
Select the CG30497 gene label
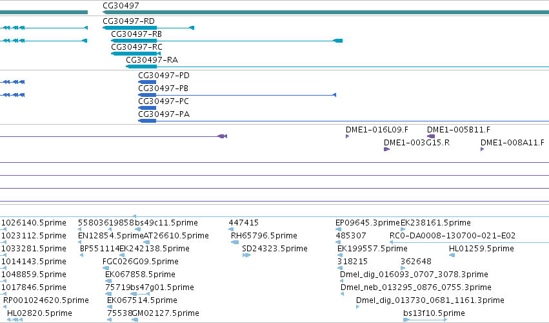(121, 6)
